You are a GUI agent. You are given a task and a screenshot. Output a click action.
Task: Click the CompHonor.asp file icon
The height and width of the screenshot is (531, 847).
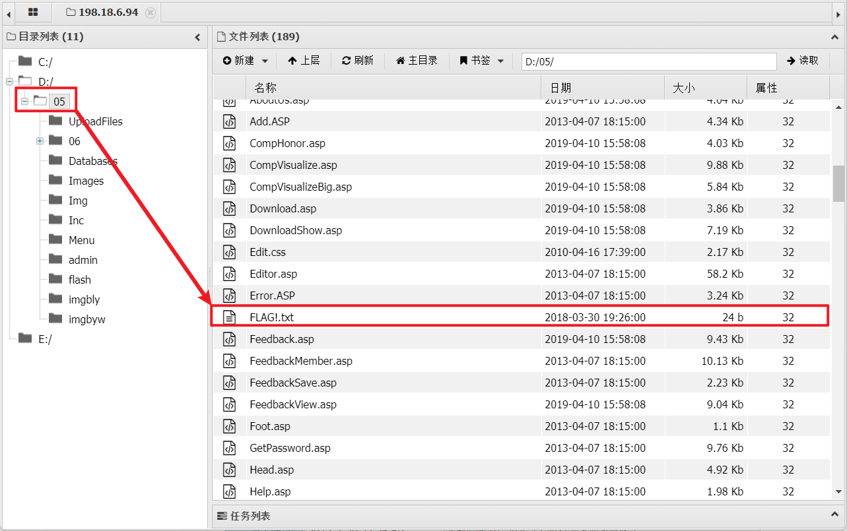click(x=229, y=143)
